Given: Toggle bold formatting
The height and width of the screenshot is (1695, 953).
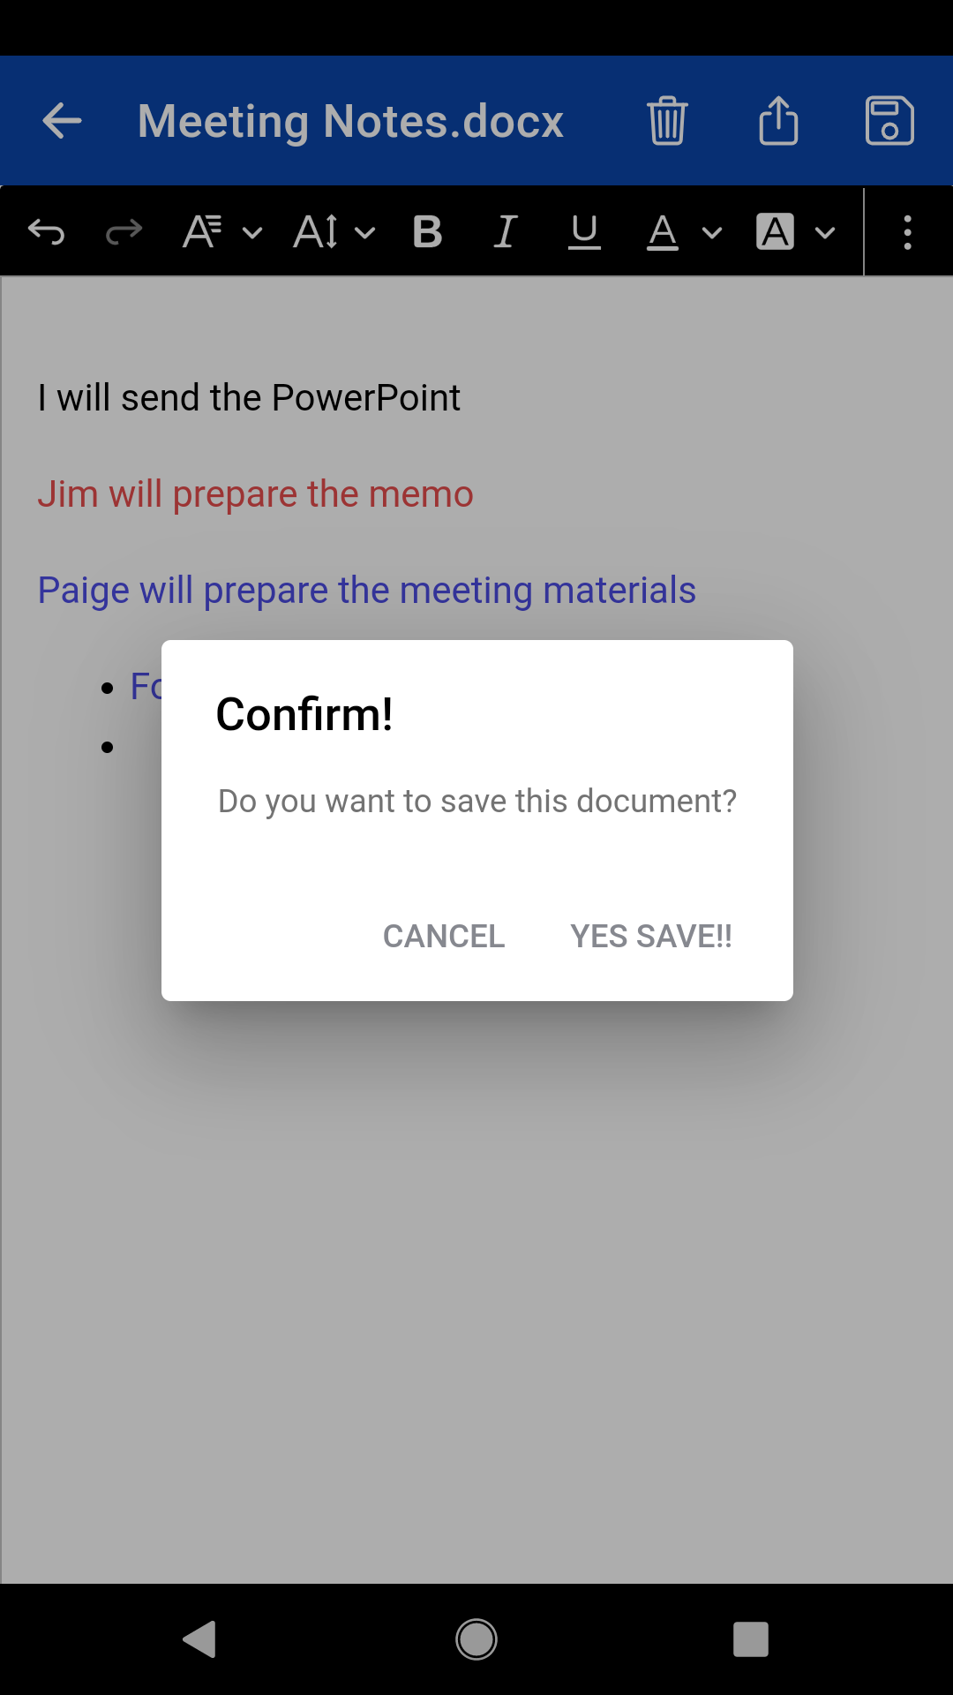Looking at the screenshot, I should click(x=426, y=231).
